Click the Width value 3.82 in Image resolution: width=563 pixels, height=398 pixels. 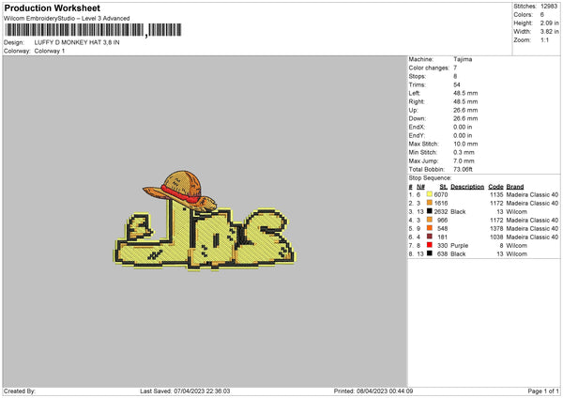549,32
